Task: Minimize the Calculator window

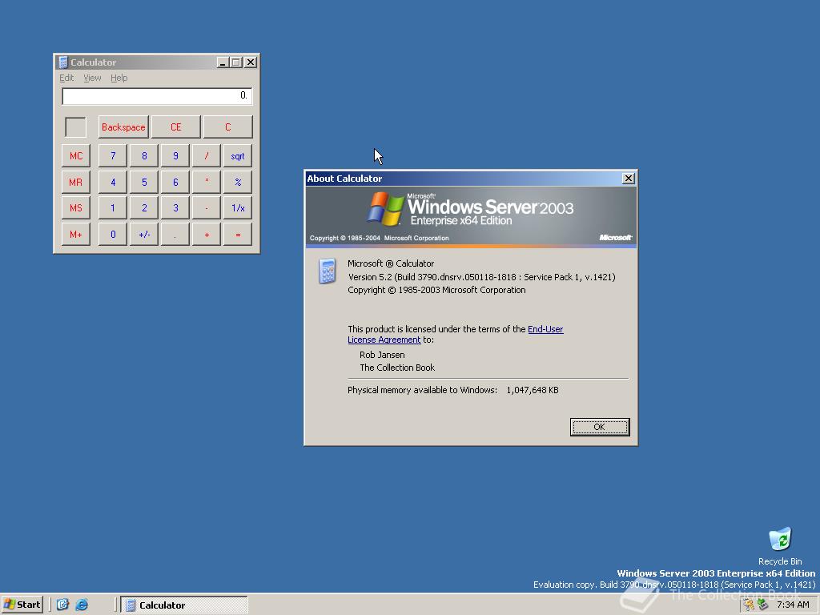Action: click(223, 62)
